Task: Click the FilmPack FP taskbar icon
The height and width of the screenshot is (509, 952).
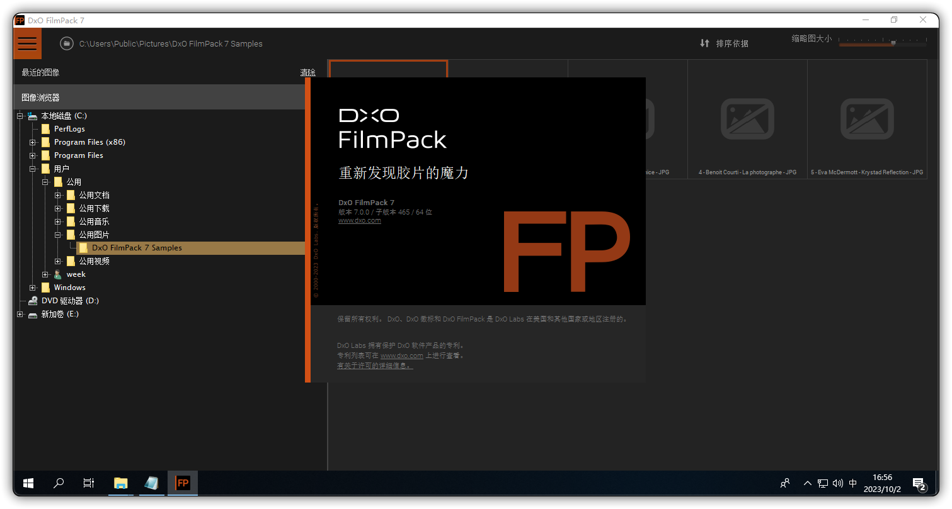Action: point(182,483)
